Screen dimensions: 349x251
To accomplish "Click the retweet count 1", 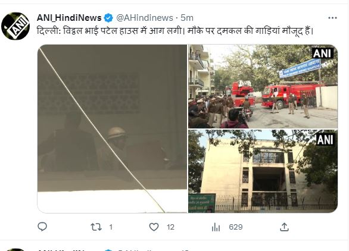I will pyautogui.click(x=111, y=227).
